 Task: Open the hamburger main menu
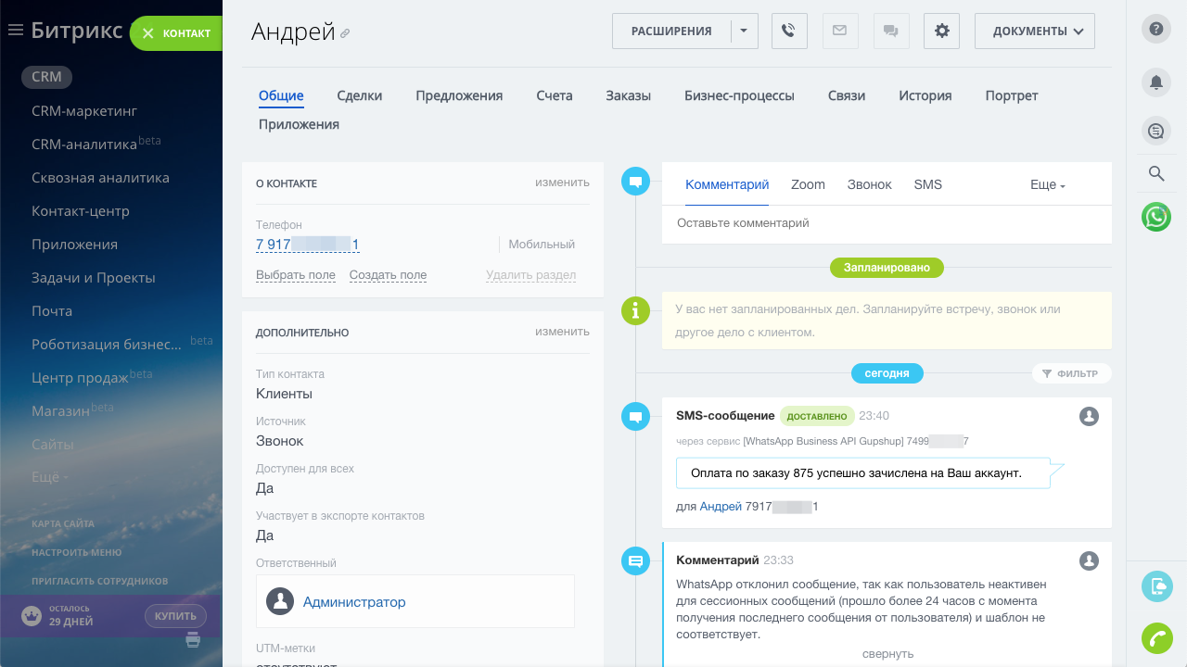pos(15,31)
